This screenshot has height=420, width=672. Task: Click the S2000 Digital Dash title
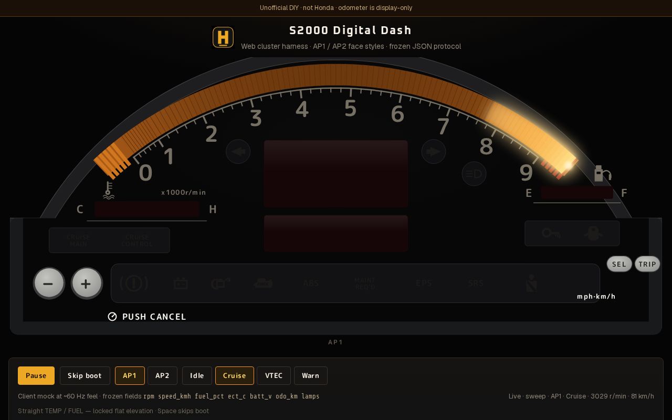tap(351, 30)
